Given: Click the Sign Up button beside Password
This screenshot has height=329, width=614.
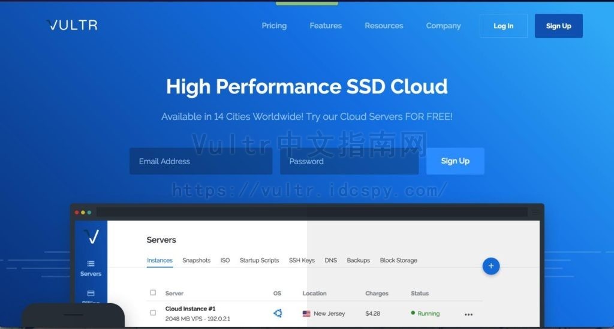Looking at the screenshot, I should click(455, 161).
